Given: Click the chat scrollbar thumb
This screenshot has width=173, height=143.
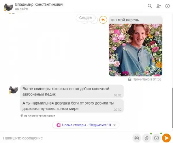Looking at the screenshot, I should [x=172, y=107].
